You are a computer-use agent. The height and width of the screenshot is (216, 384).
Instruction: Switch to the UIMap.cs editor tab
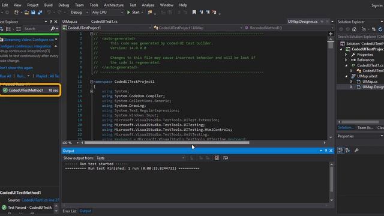[70, 22]
